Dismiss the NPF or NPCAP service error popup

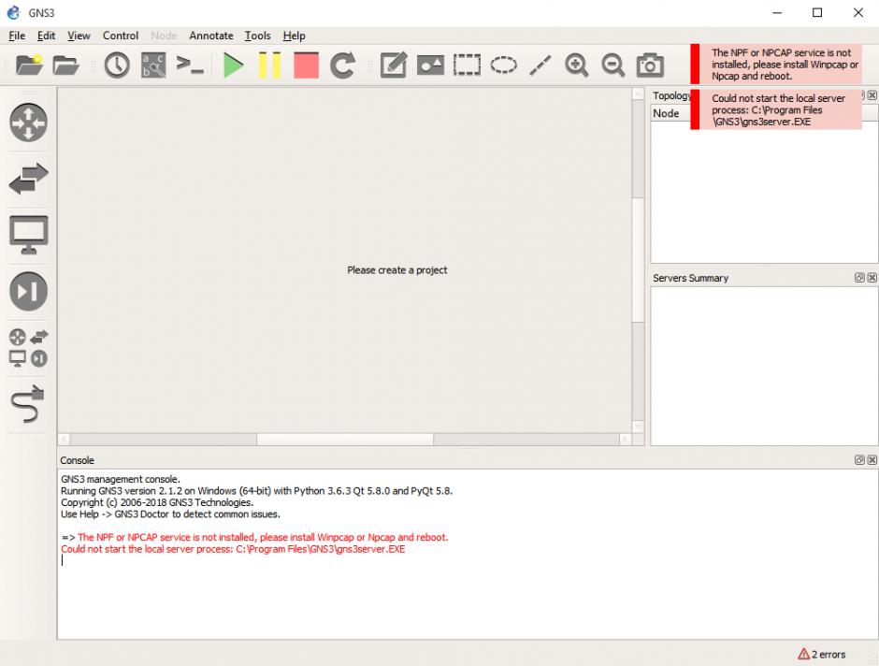[x=776, y=64]
